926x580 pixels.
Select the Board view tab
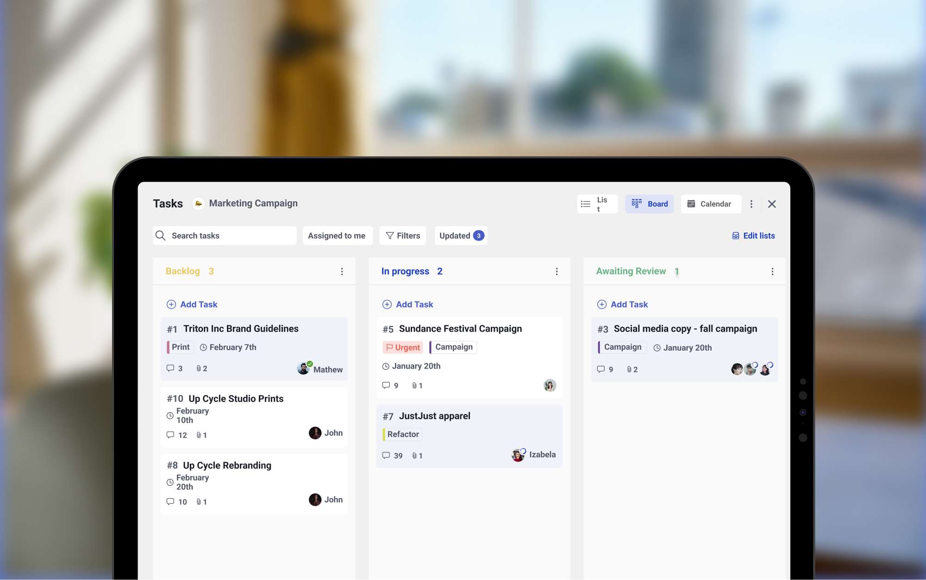click(649, 204)
